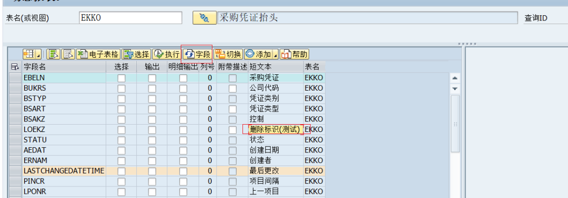Click the 字段 refresh fields button

pos(197,54)
